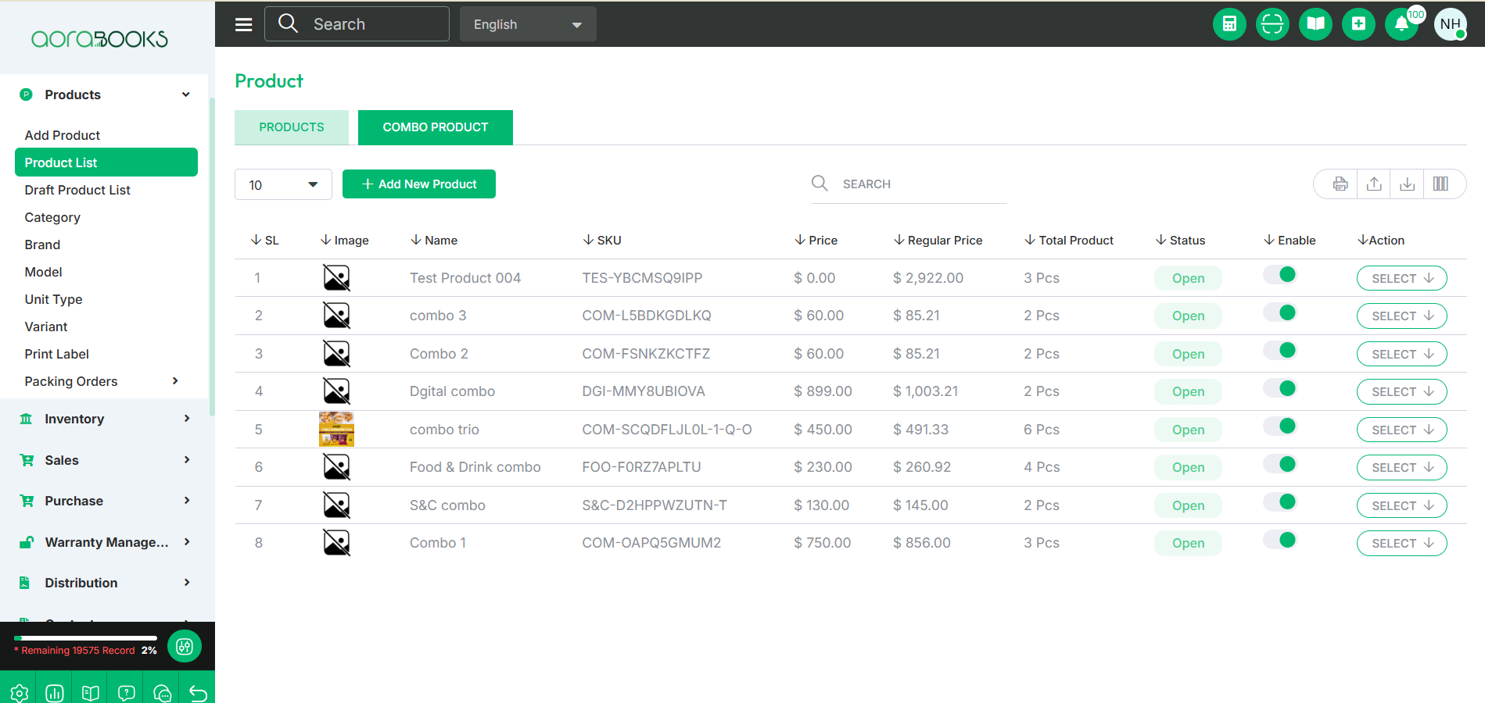
Task: Click the print icon above table
Action: click(x=1340, y=184)
